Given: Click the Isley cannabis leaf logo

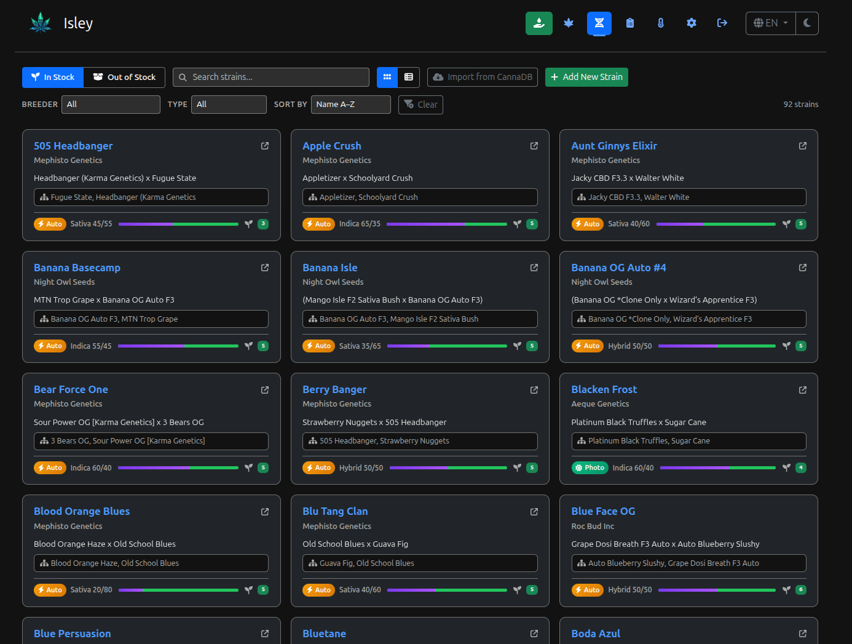Looking at the screenshot, I should click(41, 23).
